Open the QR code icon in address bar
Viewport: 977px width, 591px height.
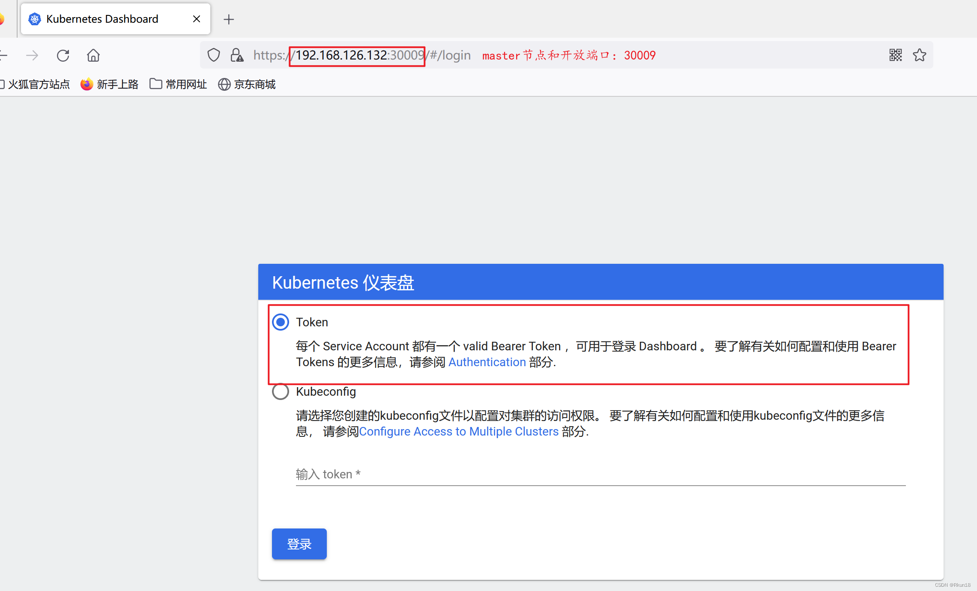(x=896, y=55)
